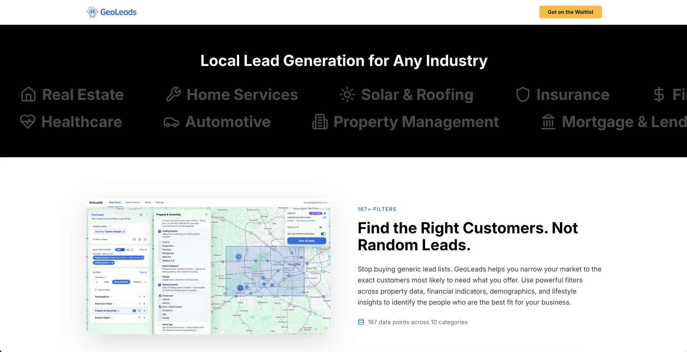Click the dollar sign finance icon
Viewport: 687px width, 352px height.
coord(659,95)
